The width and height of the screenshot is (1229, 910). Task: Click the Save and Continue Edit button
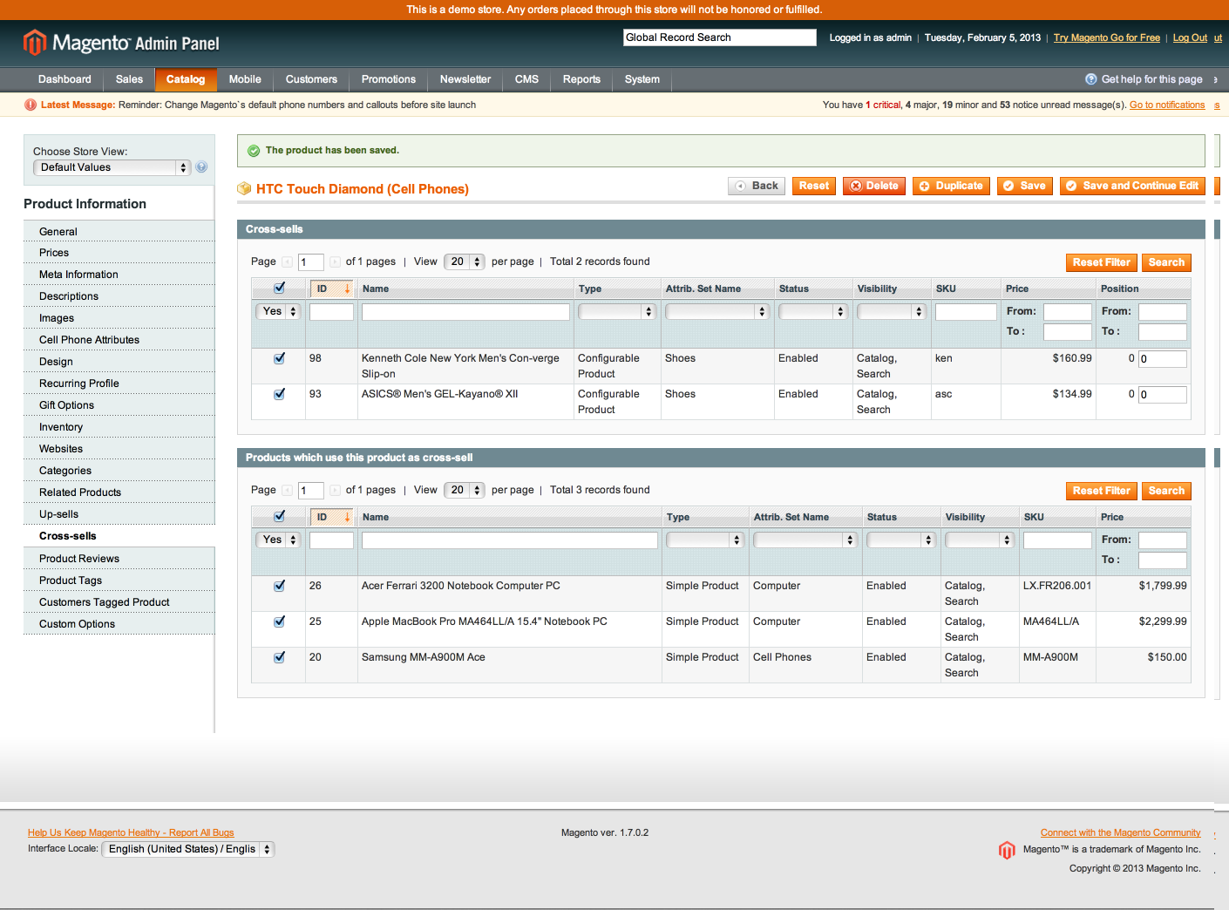(1133, 186)
